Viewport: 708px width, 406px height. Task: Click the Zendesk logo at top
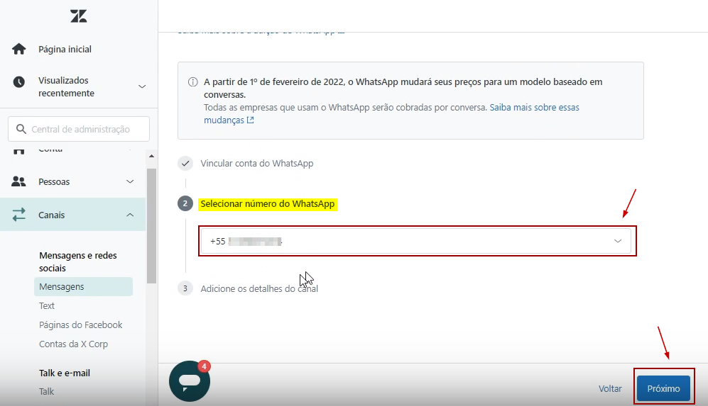click(x=79, y=16)
